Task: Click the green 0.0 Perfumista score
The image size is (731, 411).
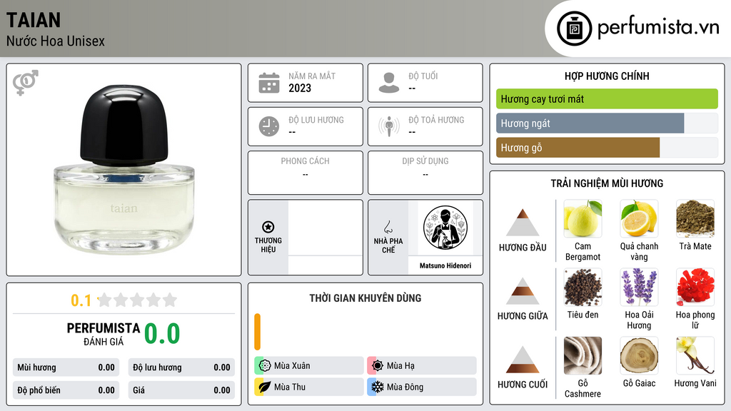Action: point(162,334)
